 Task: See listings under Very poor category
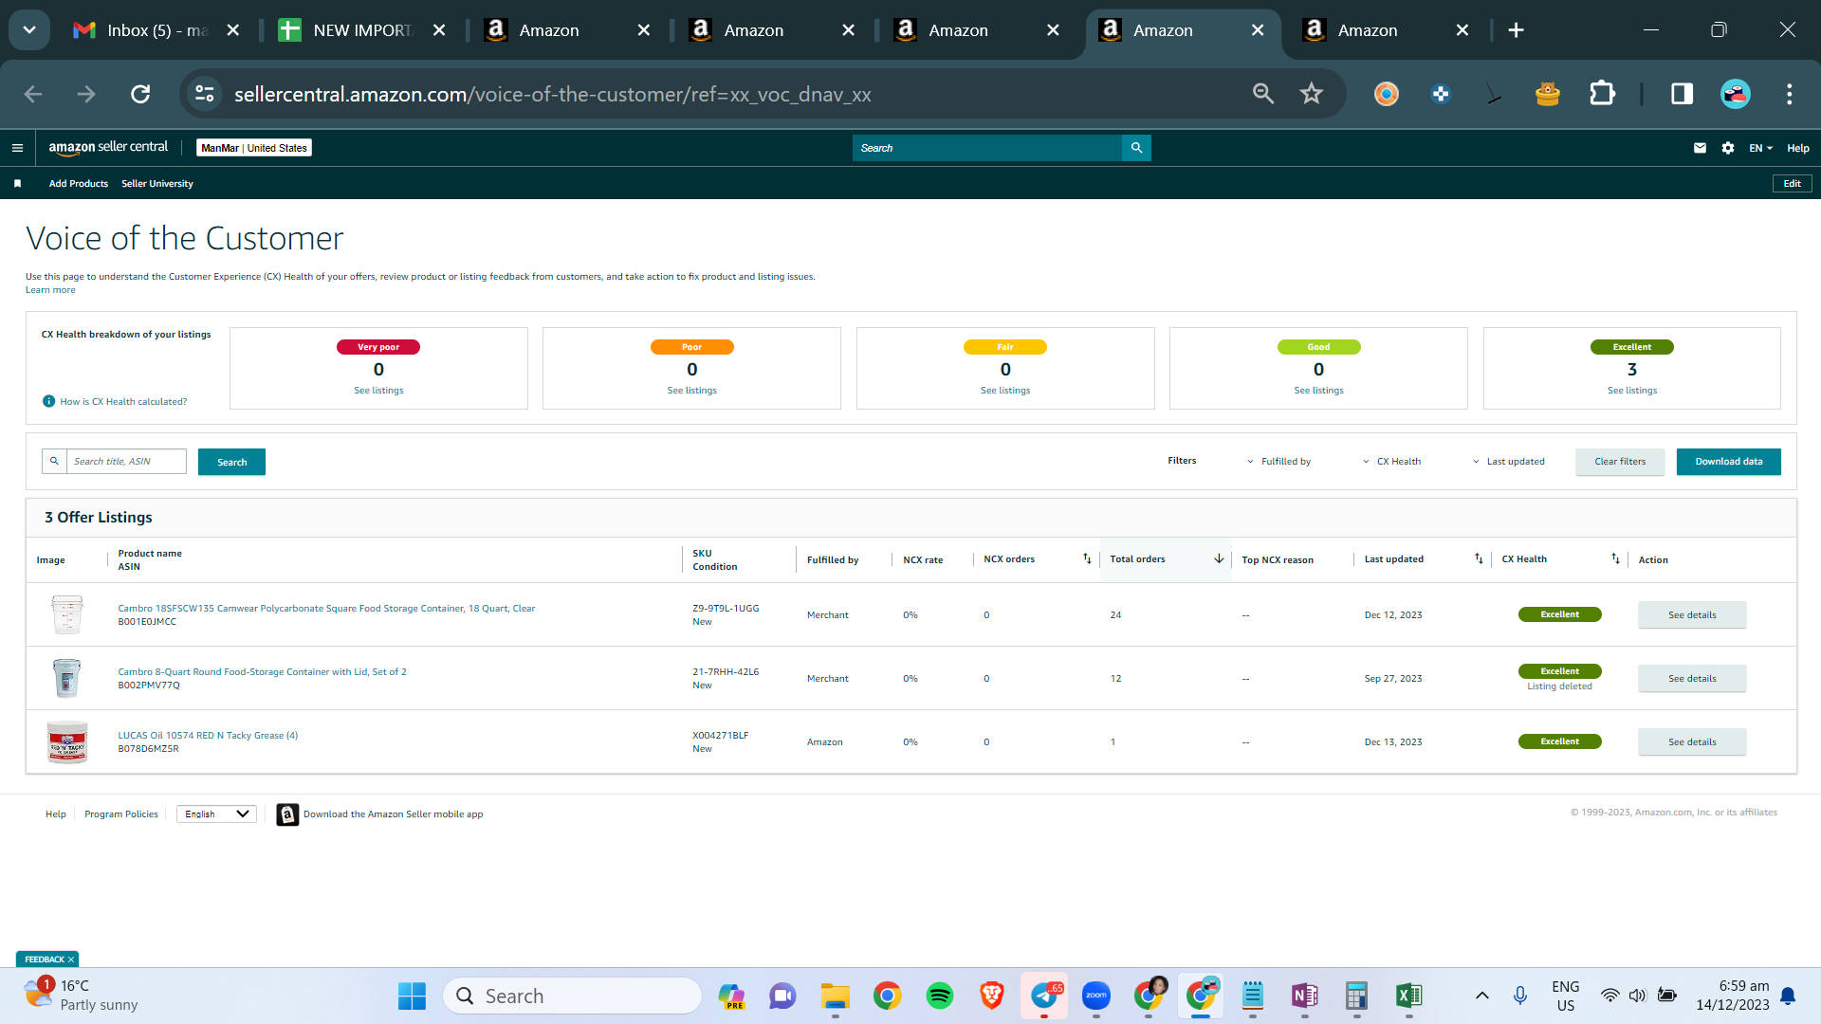(378, 391)
